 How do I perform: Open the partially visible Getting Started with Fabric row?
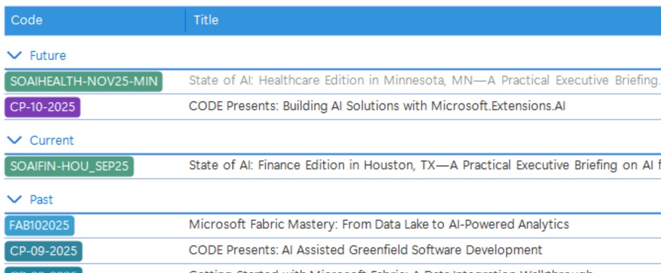point(390,270)
